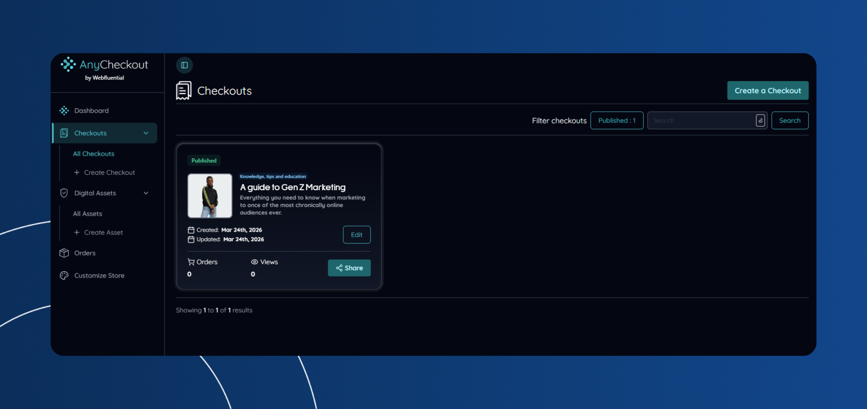
Task: Open All Assets in sidebar
Action: pos(88,214)
